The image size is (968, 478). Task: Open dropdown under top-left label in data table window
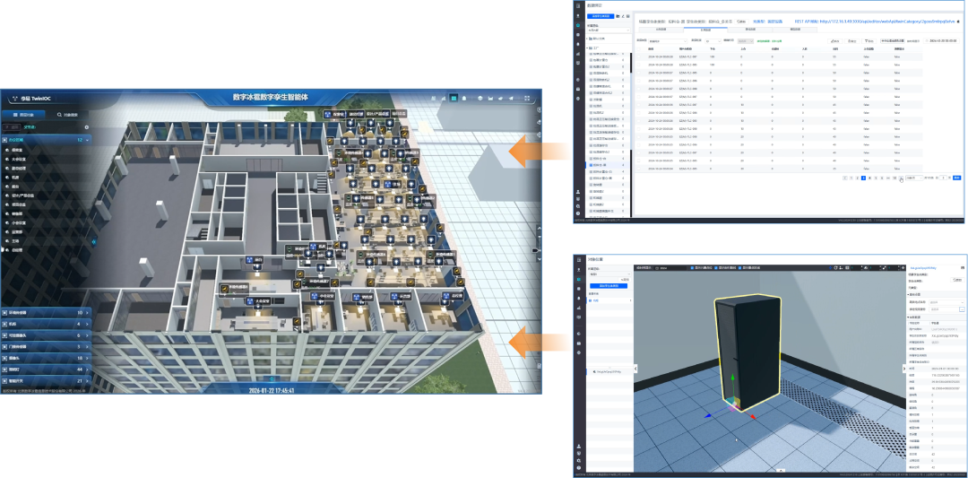(x=608, y=30)
